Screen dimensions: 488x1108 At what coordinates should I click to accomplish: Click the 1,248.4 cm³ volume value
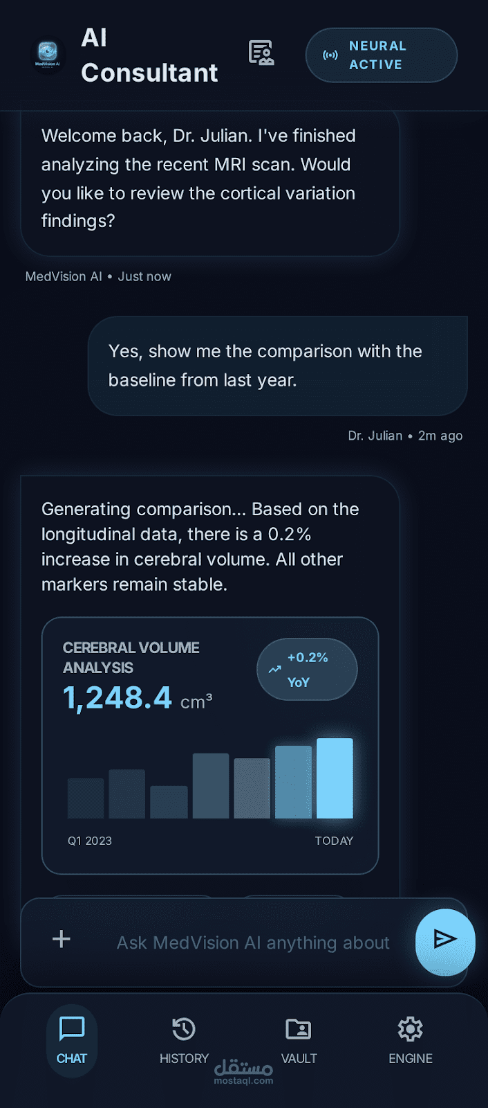pos(138,698)
